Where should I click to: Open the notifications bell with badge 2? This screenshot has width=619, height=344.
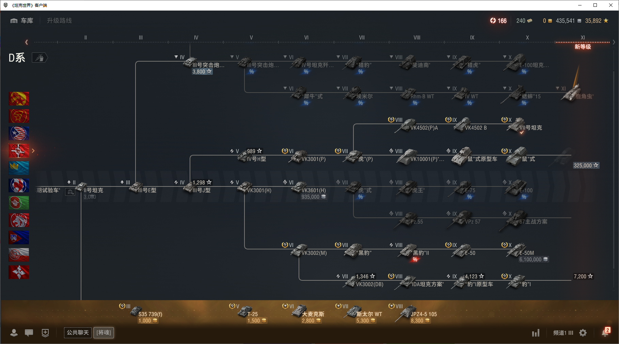coord(605,332)
